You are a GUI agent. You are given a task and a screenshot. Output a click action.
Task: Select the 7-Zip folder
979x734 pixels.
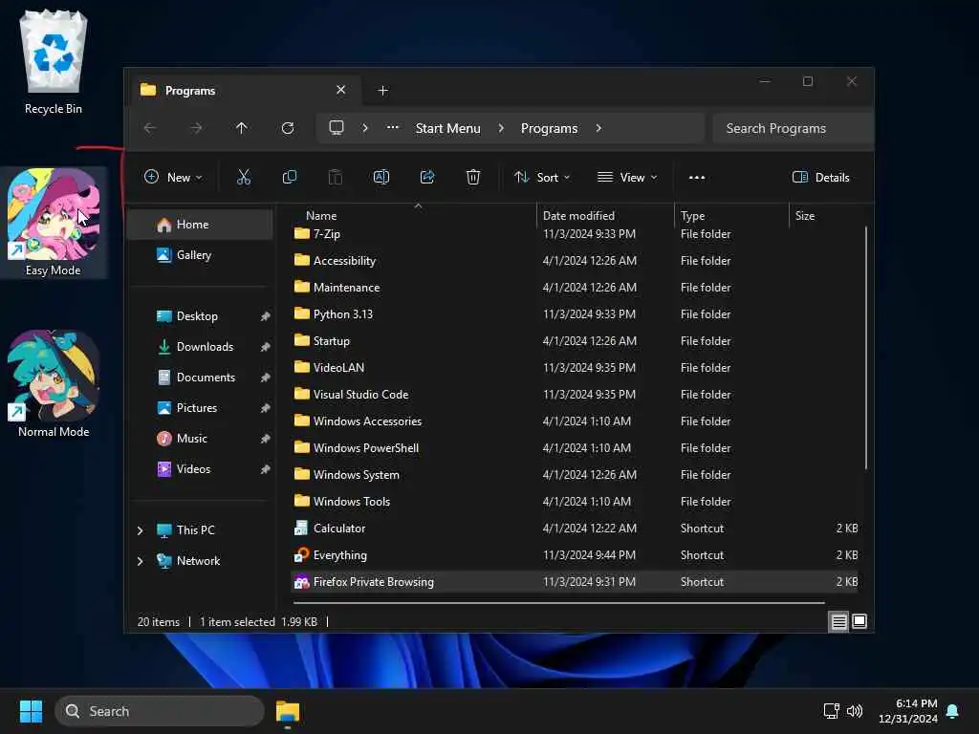click(x=575, y=234)
